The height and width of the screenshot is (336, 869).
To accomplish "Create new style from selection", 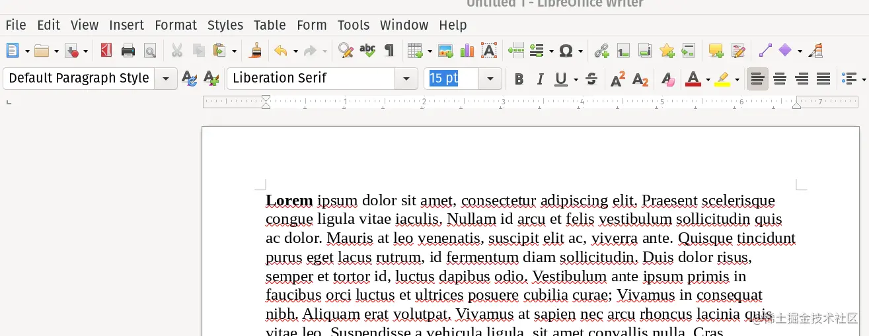I will [x=211, y=79].
